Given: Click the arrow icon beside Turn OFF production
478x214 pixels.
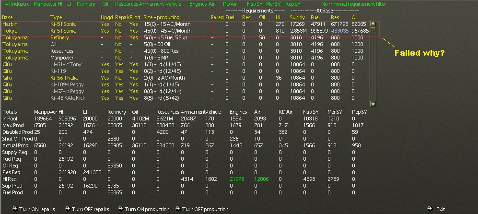Looking at the screenshot, I should (x=178, y=209).
